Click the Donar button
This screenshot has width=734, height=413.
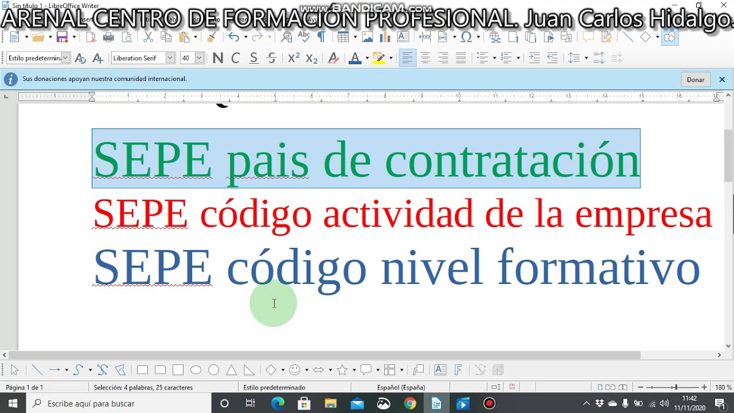pos(696,80)
